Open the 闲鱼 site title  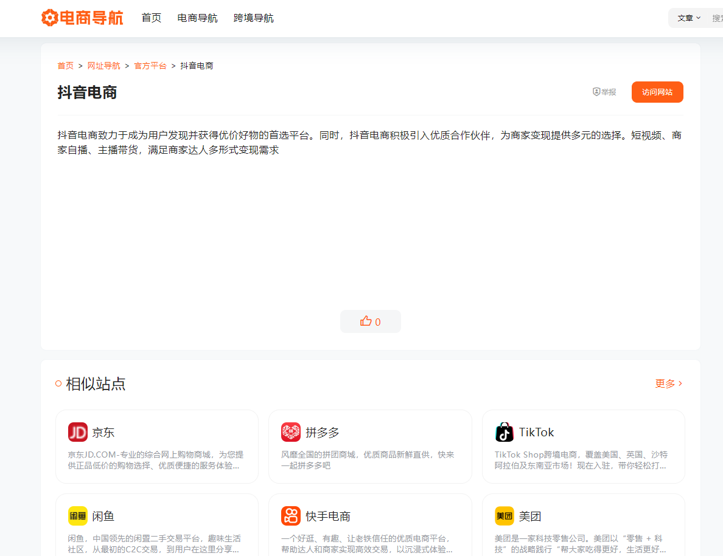(103, 517)
